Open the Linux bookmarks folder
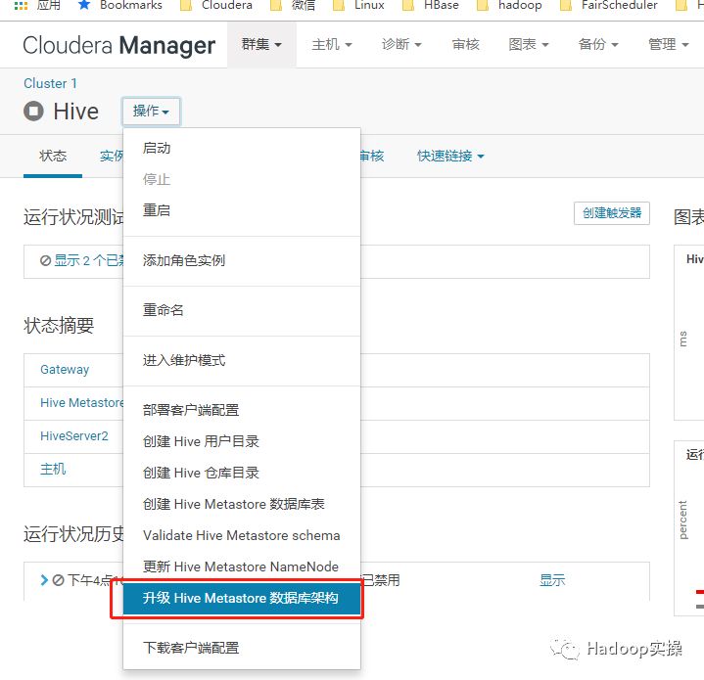704x680 pixels. tap(358, 5)
